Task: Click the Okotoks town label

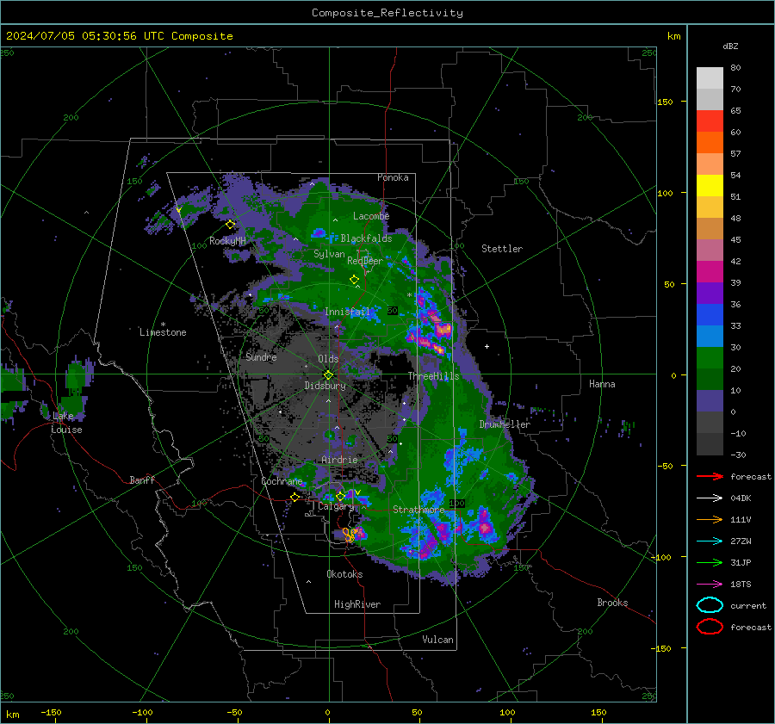Action: point(344,574)
